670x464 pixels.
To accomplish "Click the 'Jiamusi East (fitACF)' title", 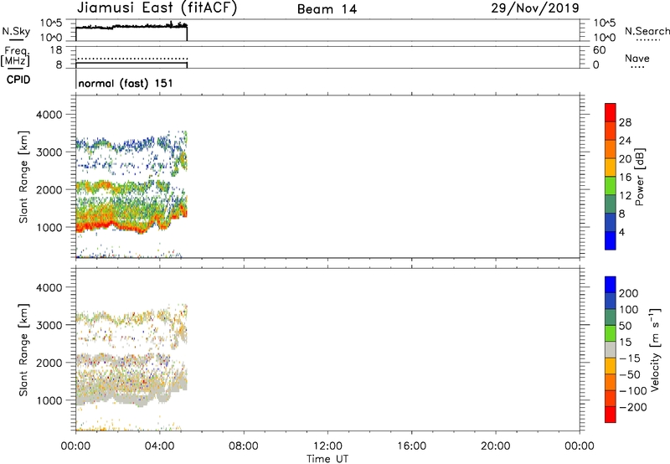I will [157, 8].
